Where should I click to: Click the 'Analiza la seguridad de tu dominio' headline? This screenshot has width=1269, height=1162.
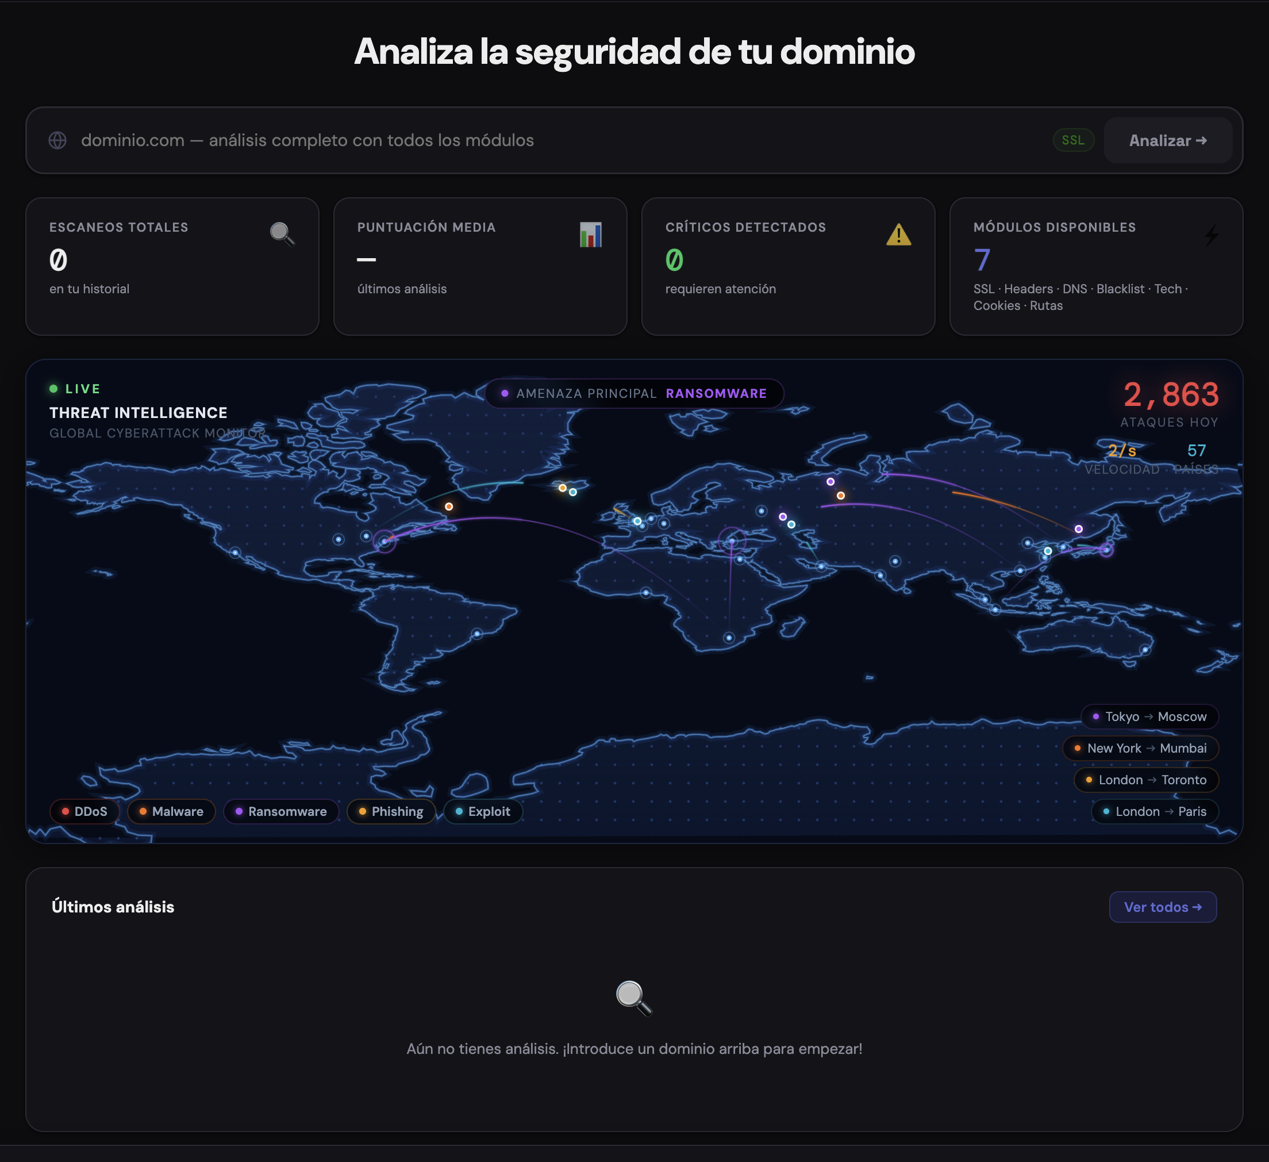pyautogui.click(x=634, y=52)
